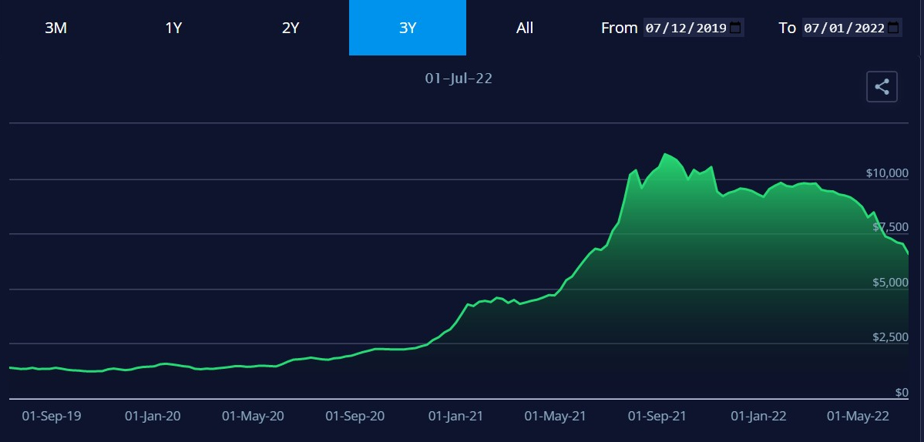This screenshot has width=924, height=442.
Task: Click the 01-Jan-21 axis date
Action: (x=455, y=416)
